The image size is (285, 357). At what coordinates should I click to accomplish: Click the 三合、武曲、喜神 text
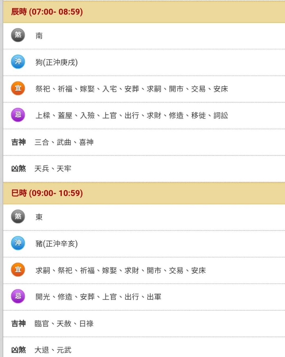tap(64, 142)
